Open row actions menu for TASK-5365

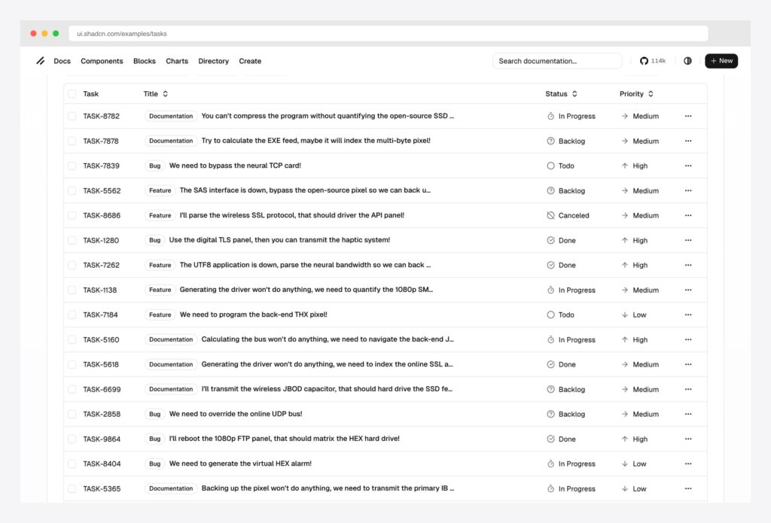coord(688,488)
